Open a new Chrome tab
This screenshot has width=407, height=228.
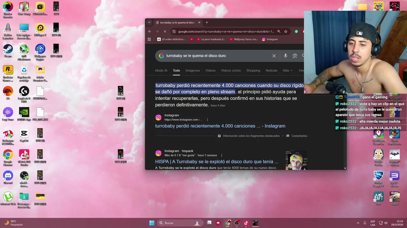coord(207,22)
